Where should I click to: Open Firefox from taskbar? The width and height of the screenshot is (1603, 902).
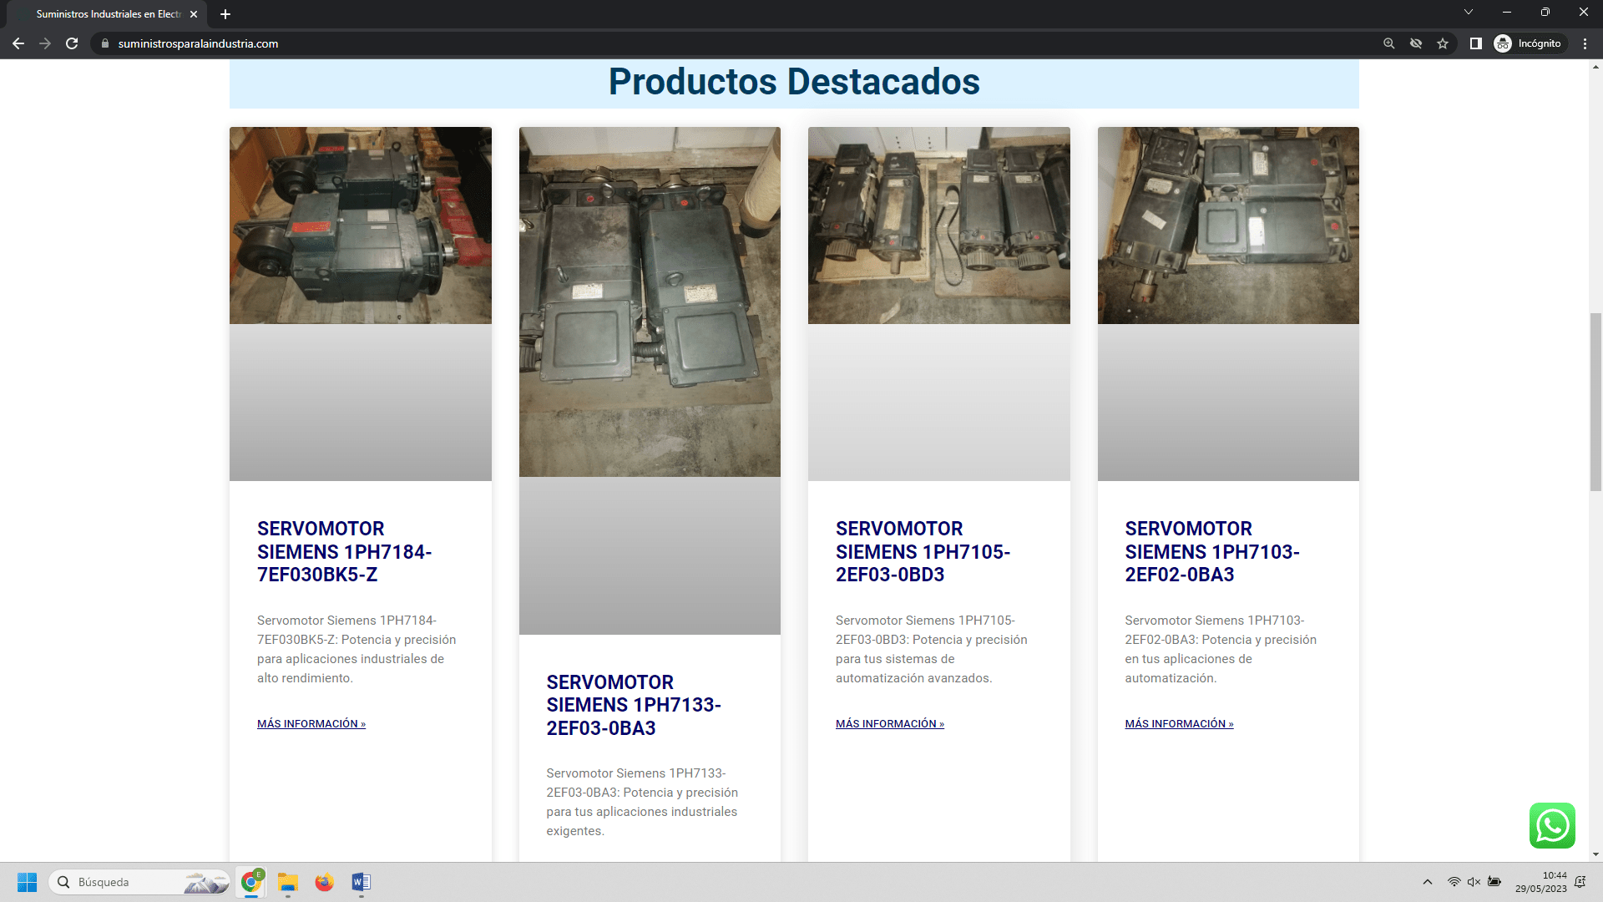(325, 882)
